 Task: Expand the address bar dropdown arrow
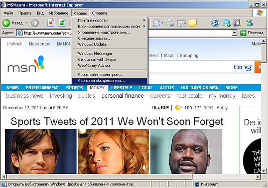tap(234, 33)
